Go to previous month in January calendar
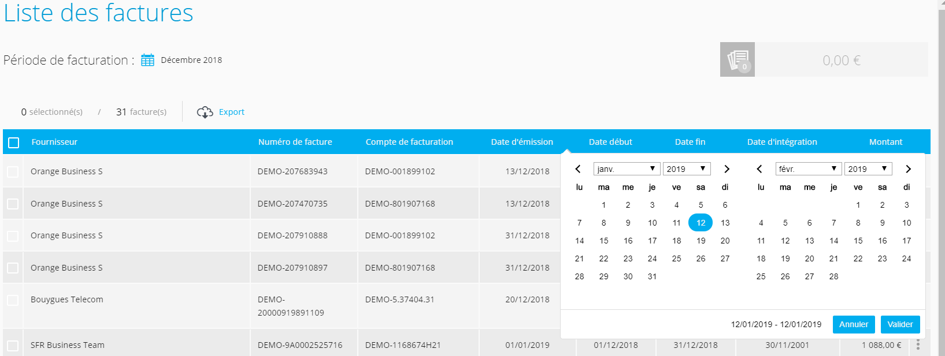 click(578, 169)
